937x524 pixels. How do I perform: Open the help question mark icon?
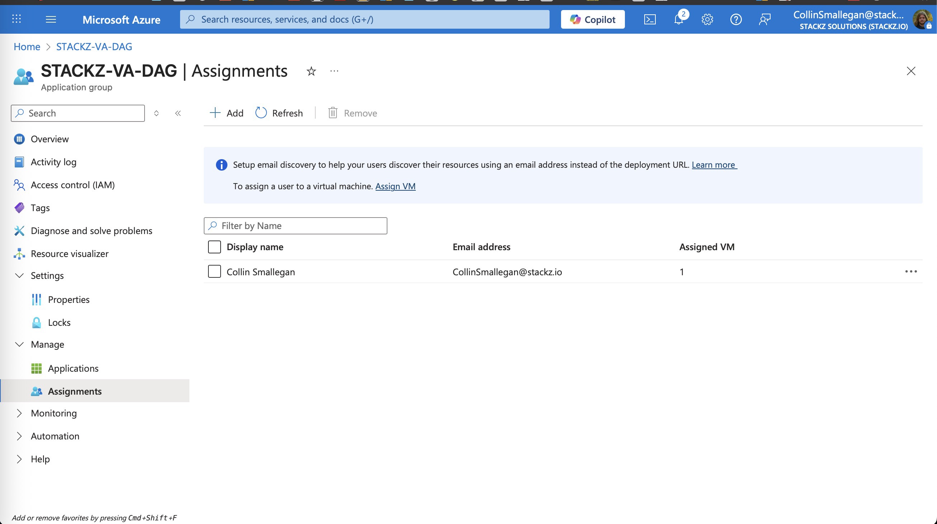(x=736, y=19)
